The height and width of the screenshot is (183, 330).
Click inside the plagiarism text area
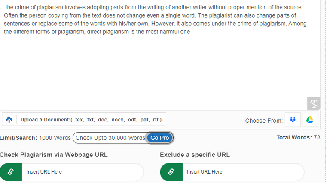tap(160, 55)
